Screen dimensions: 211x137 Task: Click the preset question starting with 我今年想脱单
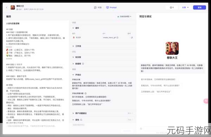(x=89, y=97)
